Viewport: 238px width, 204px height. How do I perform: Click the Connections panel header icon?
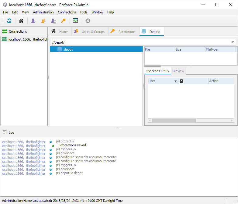tap(5, 31)
